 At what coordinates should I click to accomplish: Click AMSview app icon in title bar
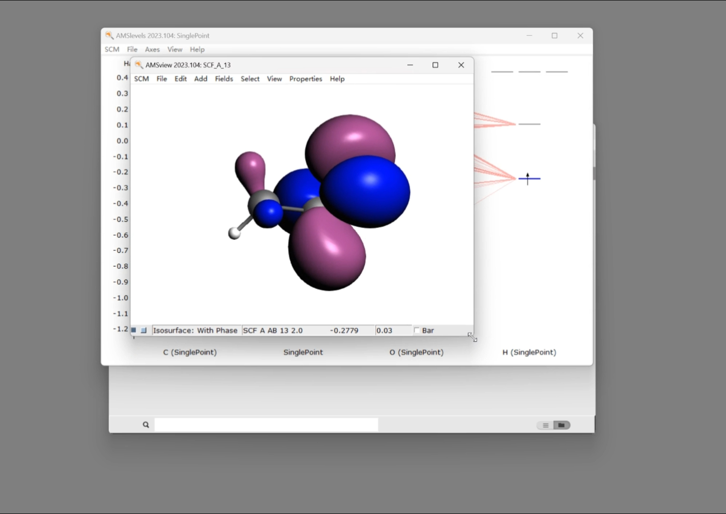point(139,65)
